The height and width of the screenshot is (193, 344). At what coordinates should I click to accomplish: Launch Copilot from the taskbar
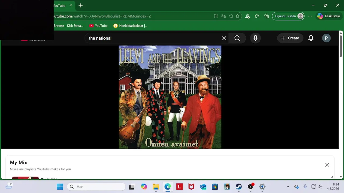(144, 187)
